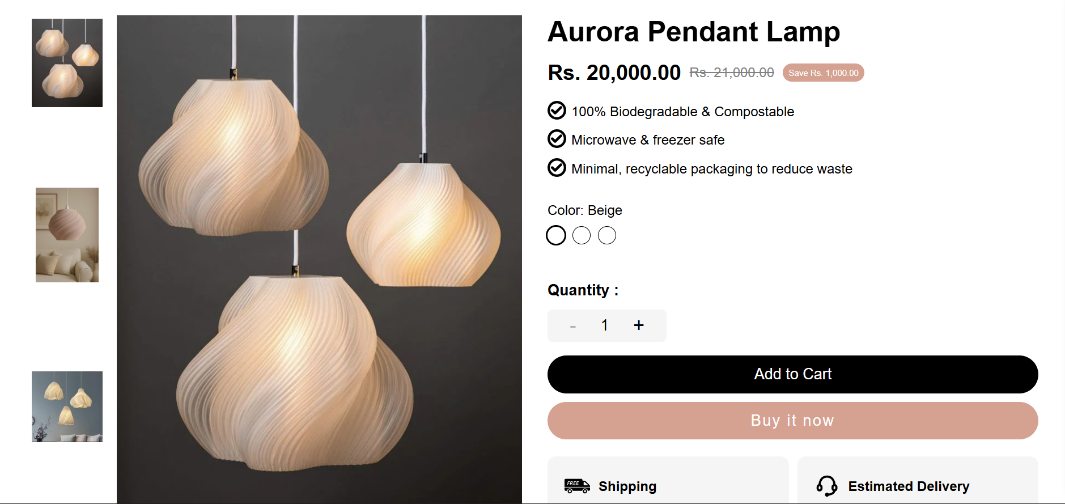1065x504 pixels.
Task: Increase quantity with the plus button
Action: pyautogui.click(x=639, y=325)
